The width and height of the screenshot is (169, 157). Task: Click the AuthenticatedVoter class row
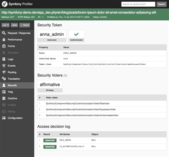pyautogui.click(x=102, y=115)
